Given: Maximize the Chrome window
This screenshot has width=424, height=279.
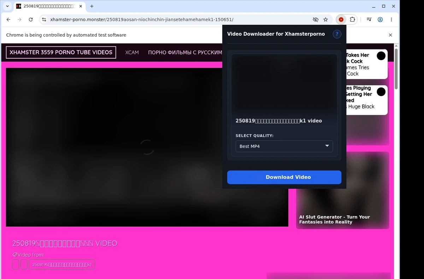Looking at the screenshot, I should [x=384, y=6].
